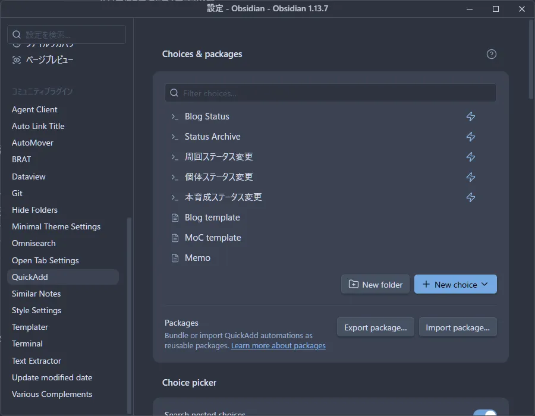
Task: Click the macro icon beside 周回ステータス変更
Action: pyautogui.click(x=175, y=157)
